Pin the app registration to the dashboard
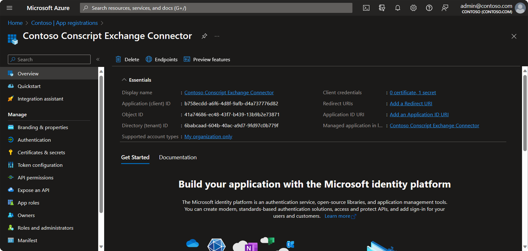The height and width of the screenshot is (251, 528). point(205,36)
